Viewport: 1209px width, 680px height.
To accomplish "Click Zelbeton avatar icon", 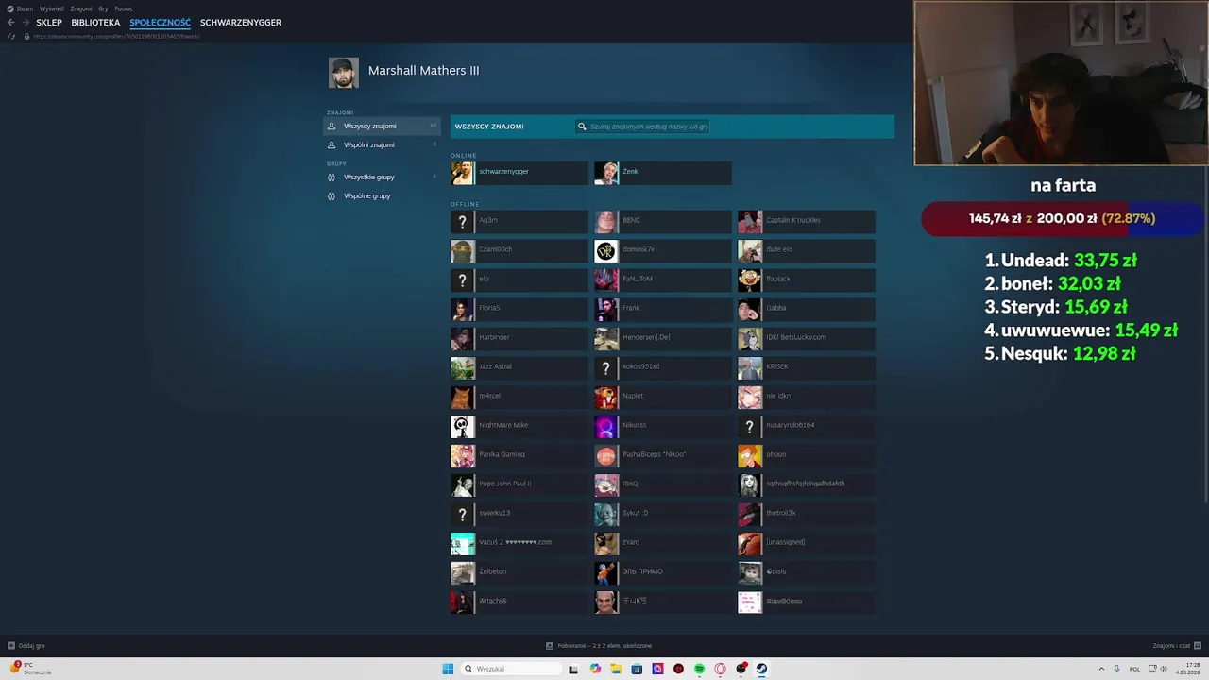I will 463,573.
